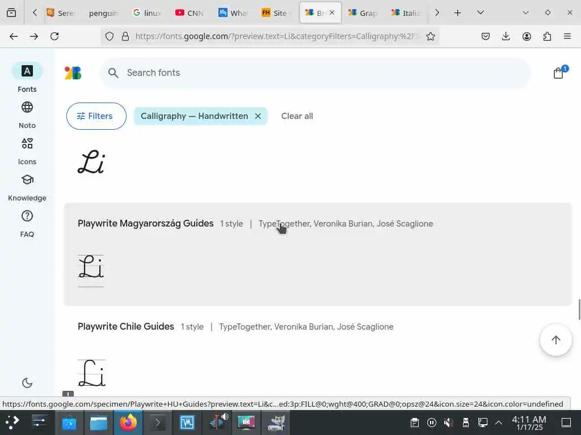Reload the current page

click(54, 36)
